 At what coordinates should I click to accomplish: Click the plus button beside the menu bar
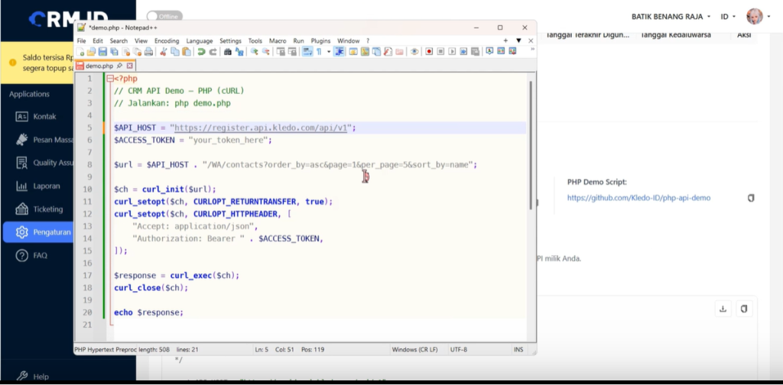coord(506,41)
